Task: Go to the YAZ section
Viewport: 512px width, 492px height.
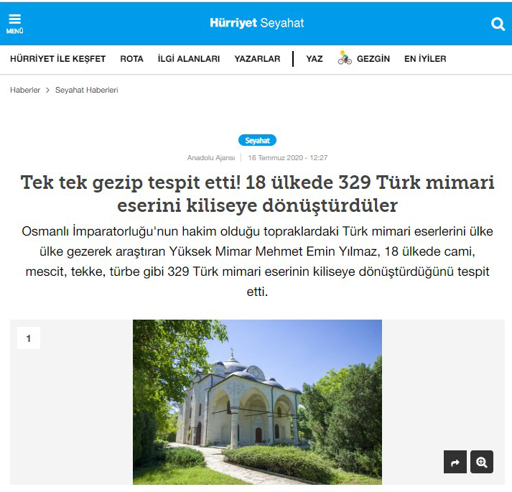Action: [315, 59]
